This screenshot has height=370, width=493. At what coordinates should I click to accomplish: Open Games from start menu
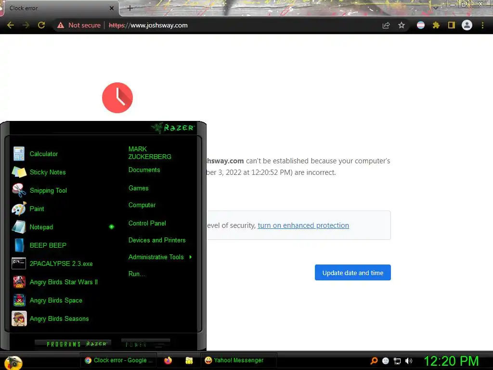tap(138, 188)
